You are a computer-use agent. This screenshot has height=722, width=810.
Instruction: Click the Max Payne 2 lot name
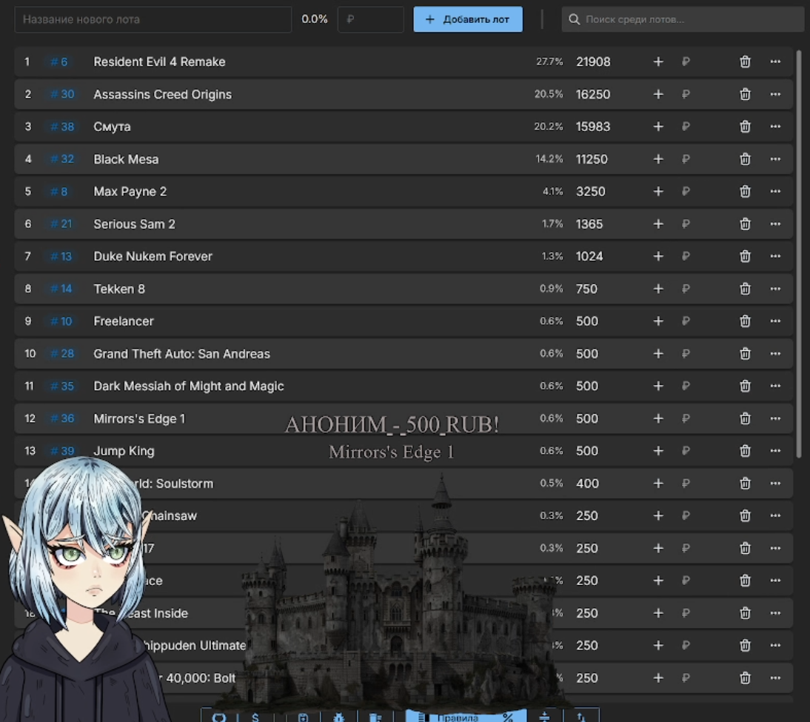(130, 191)
